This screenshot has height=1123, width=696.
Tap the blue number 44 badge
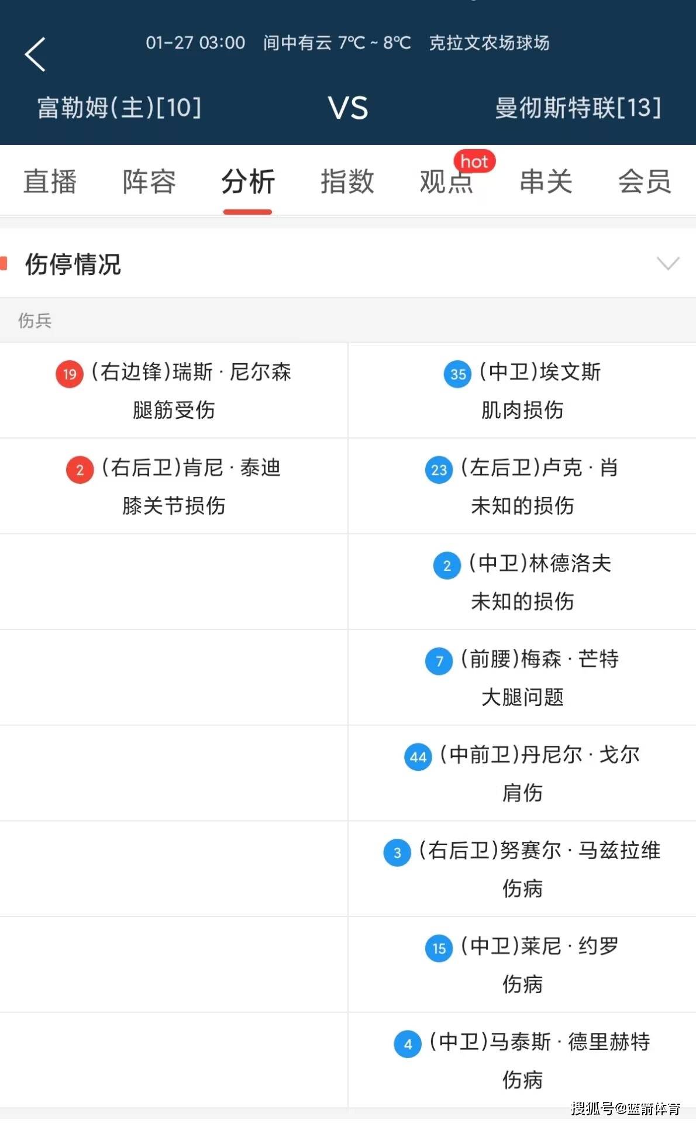coord(418,757)
